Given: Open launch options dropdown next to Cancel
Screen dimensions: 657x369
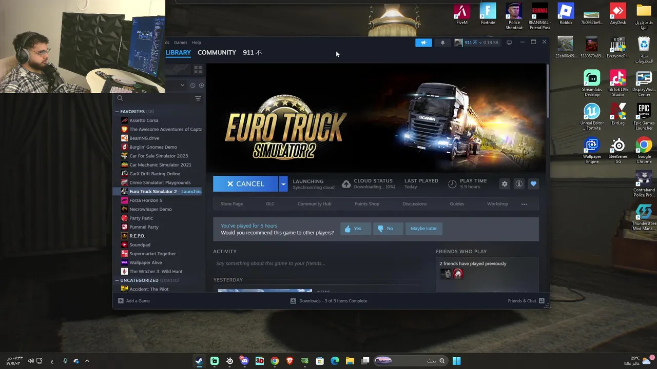Looking at the screenshot, I should (x=283, y=184).
